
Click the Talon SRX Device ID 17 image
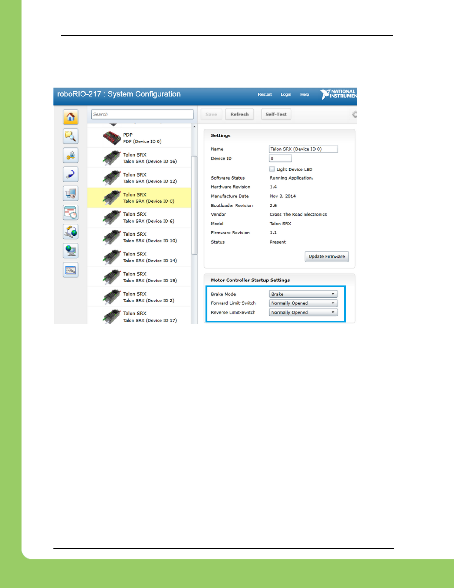pos(112,317)
